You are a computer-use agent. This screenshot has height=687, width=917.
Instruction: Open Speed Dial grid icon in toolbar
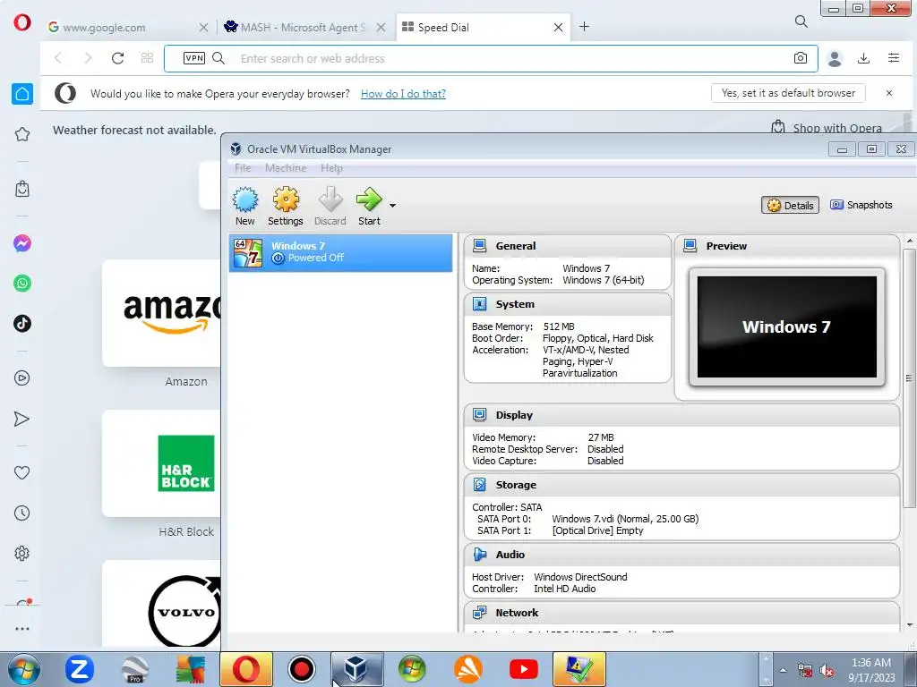coord(148,58)
